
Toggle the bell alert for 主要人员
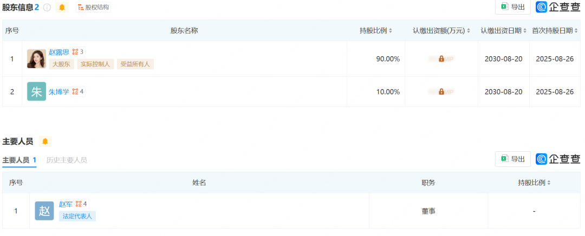(45, 141)
